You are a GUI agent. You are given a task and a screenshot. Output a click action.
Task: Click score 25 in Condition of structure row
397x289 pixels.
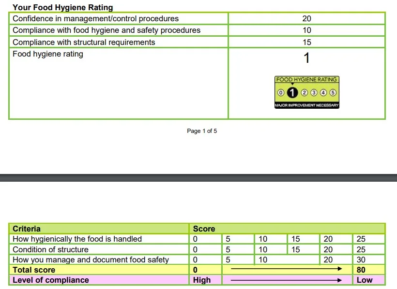[x=361, y=249]
